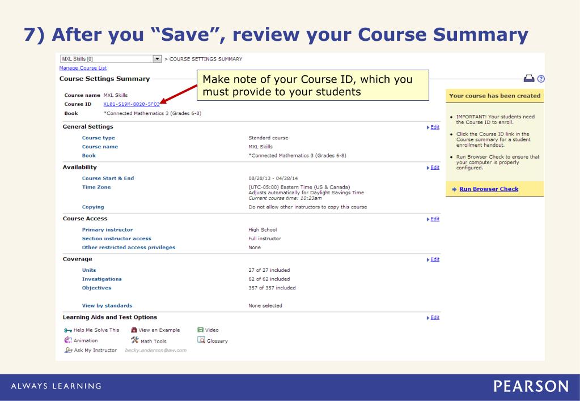Viewport: 580px width, 401px height.
Task: Open the Course ID XL01-S19M link
Action: [132, 104]
